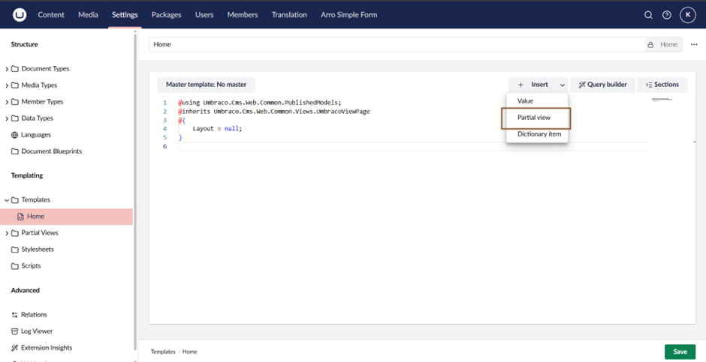The image size is (706, 362).
Task: Edit the template name field Home
Action: tap(397, 44)
